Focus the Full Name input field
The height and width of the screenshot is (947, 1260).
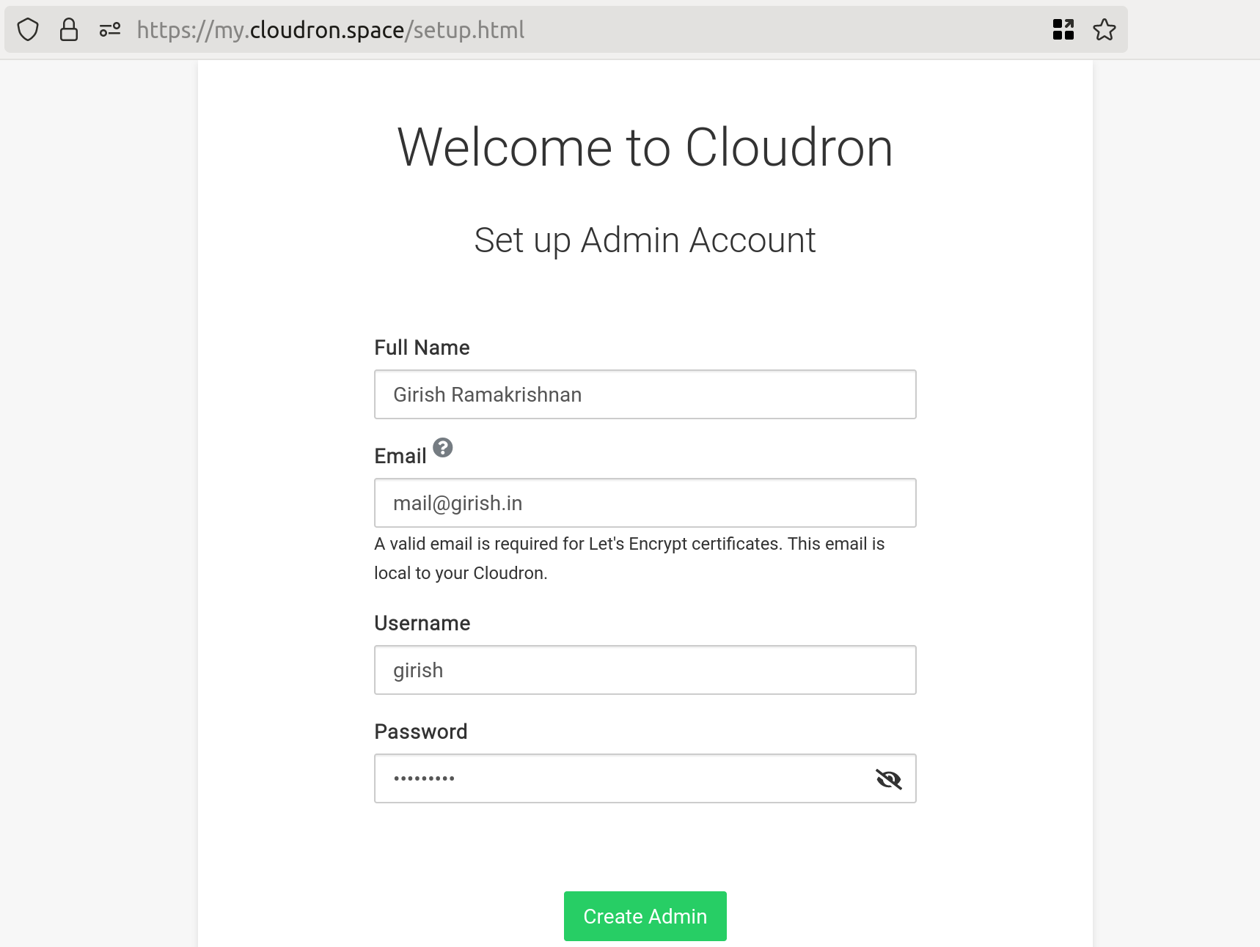tap(645, 394)
